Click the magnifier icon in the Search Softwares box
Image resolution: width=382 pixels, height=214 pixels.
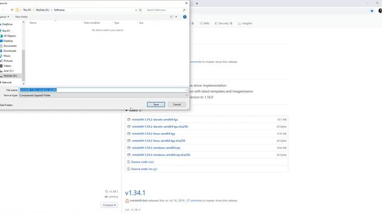coord(184,10)
